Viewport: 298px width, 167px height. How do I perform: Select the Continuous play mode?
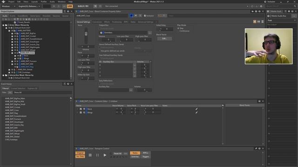tap(178, 31)
